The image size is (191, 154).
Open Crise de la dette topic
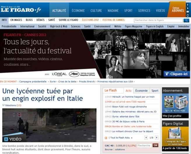pyautogui.click(x=67, y=82)
